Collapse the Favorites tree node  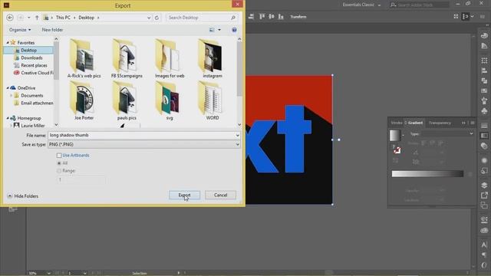[8, 43]
